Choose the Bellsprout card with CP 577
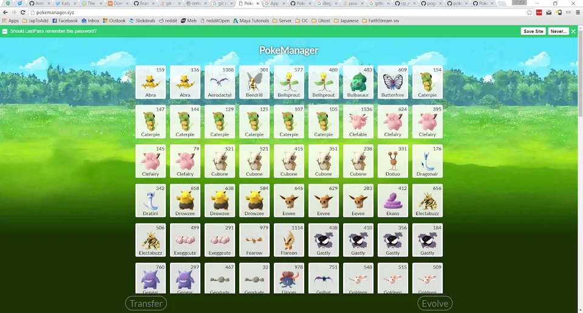583x313 pixels. pyautogui.click(x=289, y=82)
